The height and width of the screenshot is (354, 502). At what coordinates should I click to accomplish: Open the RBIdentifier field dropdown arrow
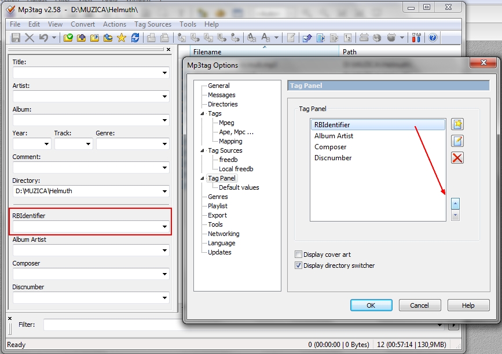[x=164, y=227]
